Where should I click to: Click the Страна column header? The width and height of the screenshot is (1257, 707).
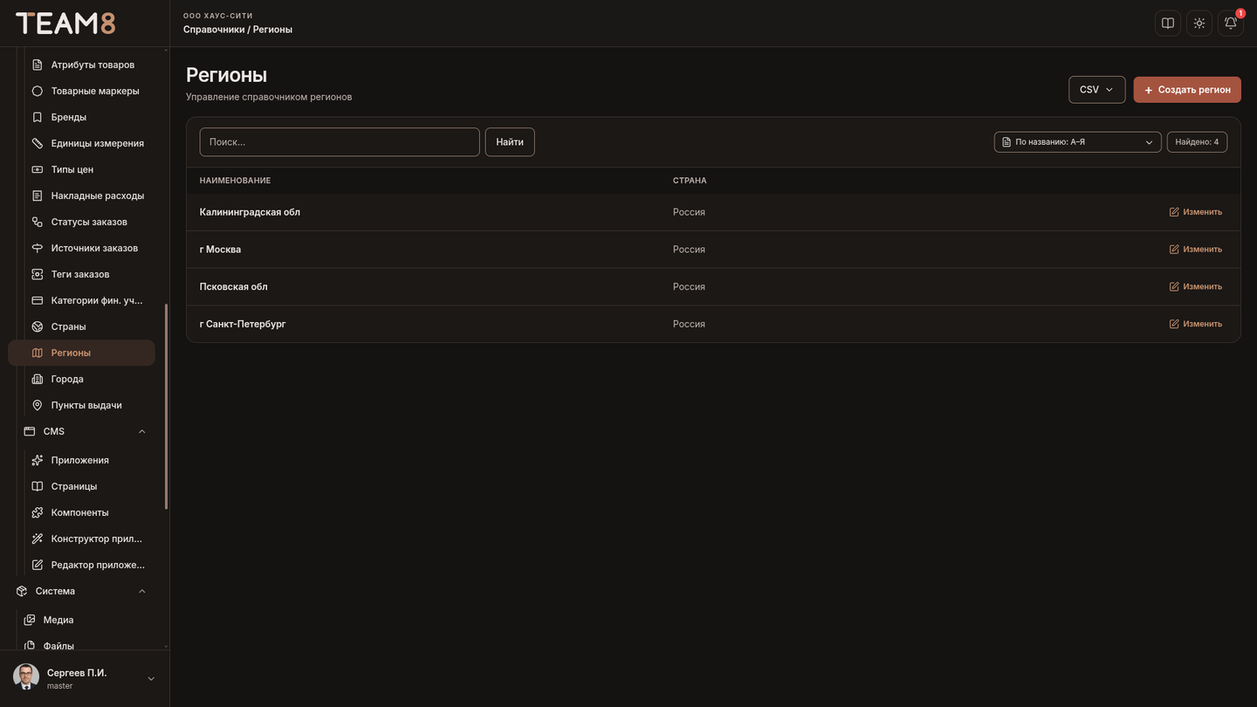pos(690,181)
